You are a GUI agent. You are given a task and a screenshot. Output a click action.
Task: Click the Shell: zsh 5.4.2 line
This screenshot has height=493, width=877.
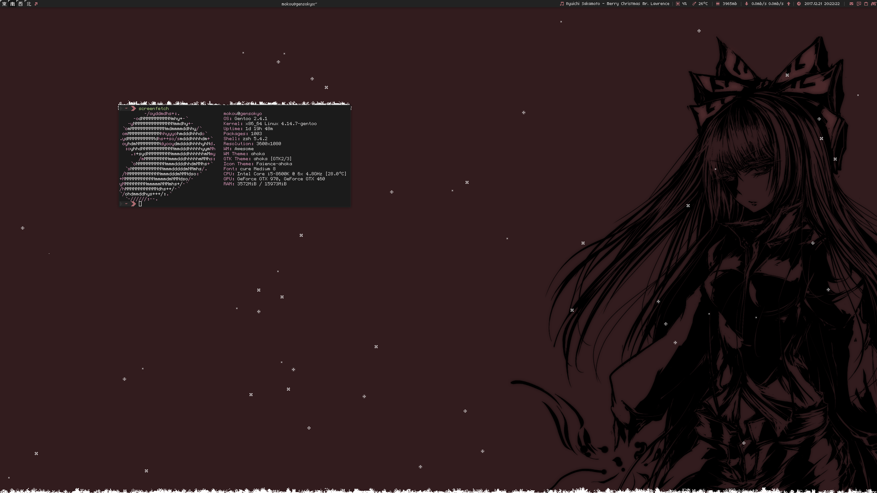(245, 139)
